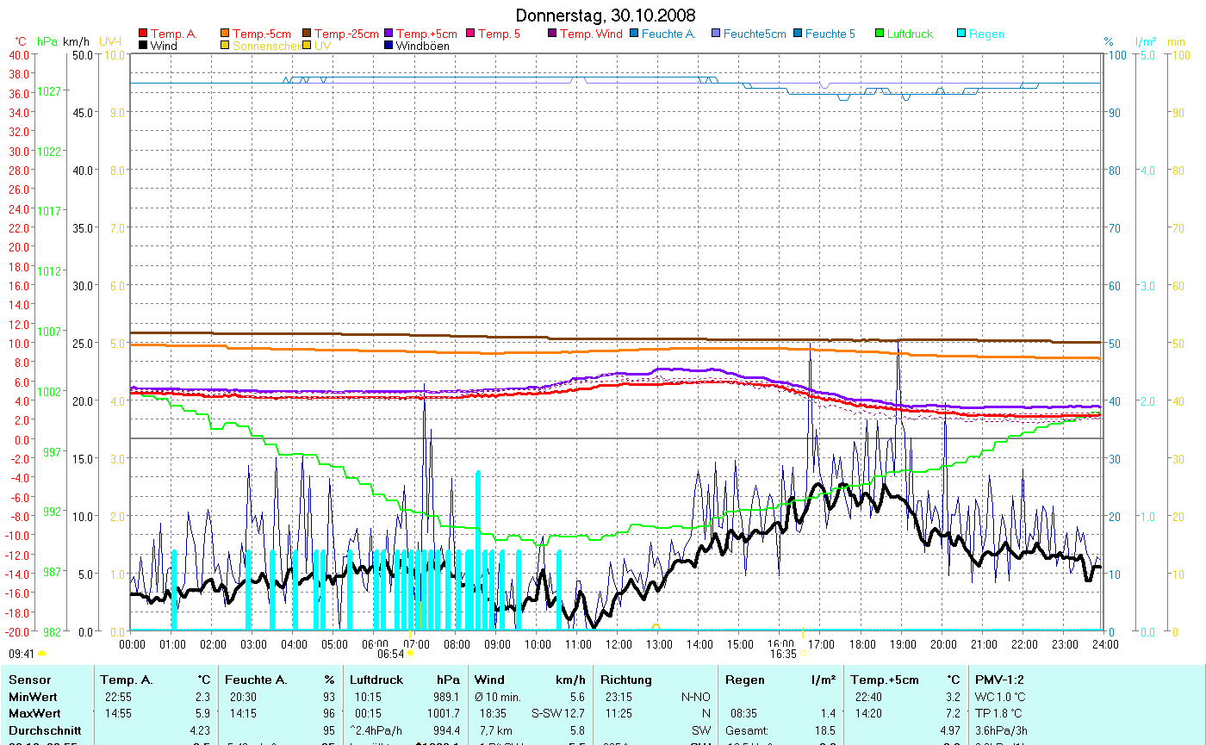Viewport: 1206px width, 745px height.
Task: Click the brown Temp.-25cm legend square
Action: [308, 34]
